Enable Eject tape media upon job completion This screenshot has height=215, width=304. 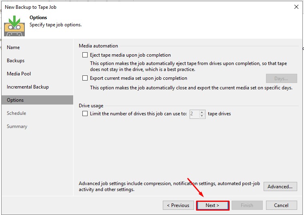point(85,55)
